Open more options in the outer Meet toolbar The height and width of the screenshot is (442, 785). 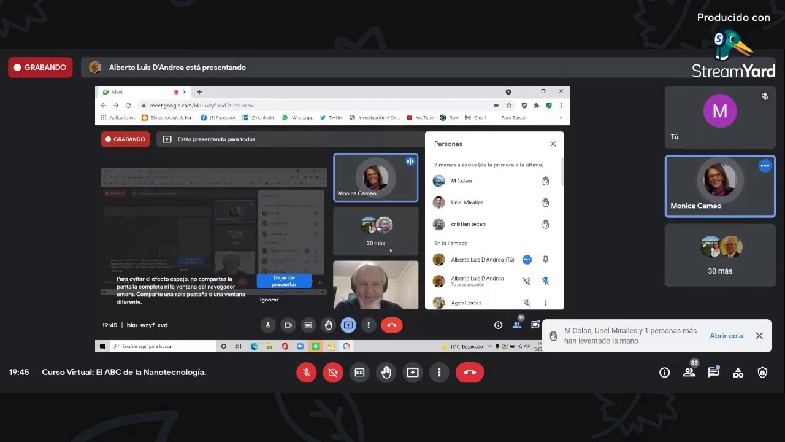[439, 373]
